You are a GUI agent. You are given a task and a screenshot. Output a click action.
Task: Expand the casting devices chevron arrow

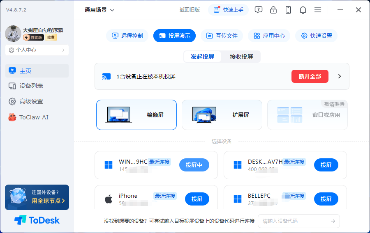(x=340, y=76)
